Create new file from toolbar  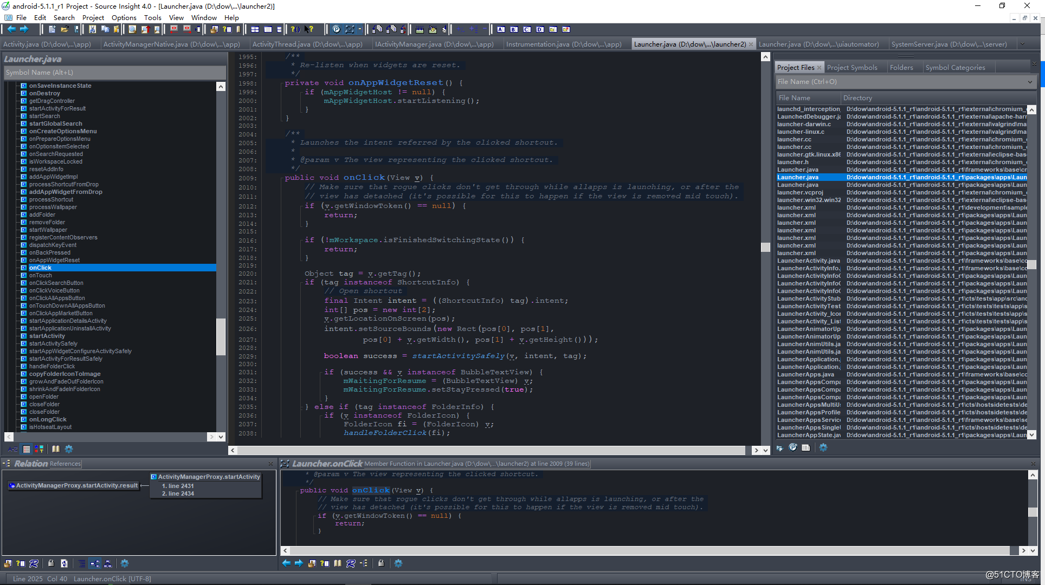[52, 29]
